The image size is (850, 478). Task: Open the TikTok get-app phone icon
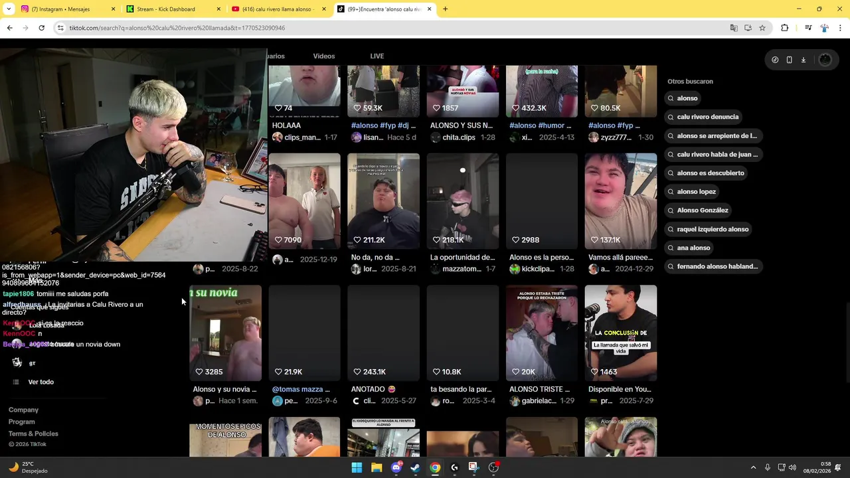coord(789,60)
